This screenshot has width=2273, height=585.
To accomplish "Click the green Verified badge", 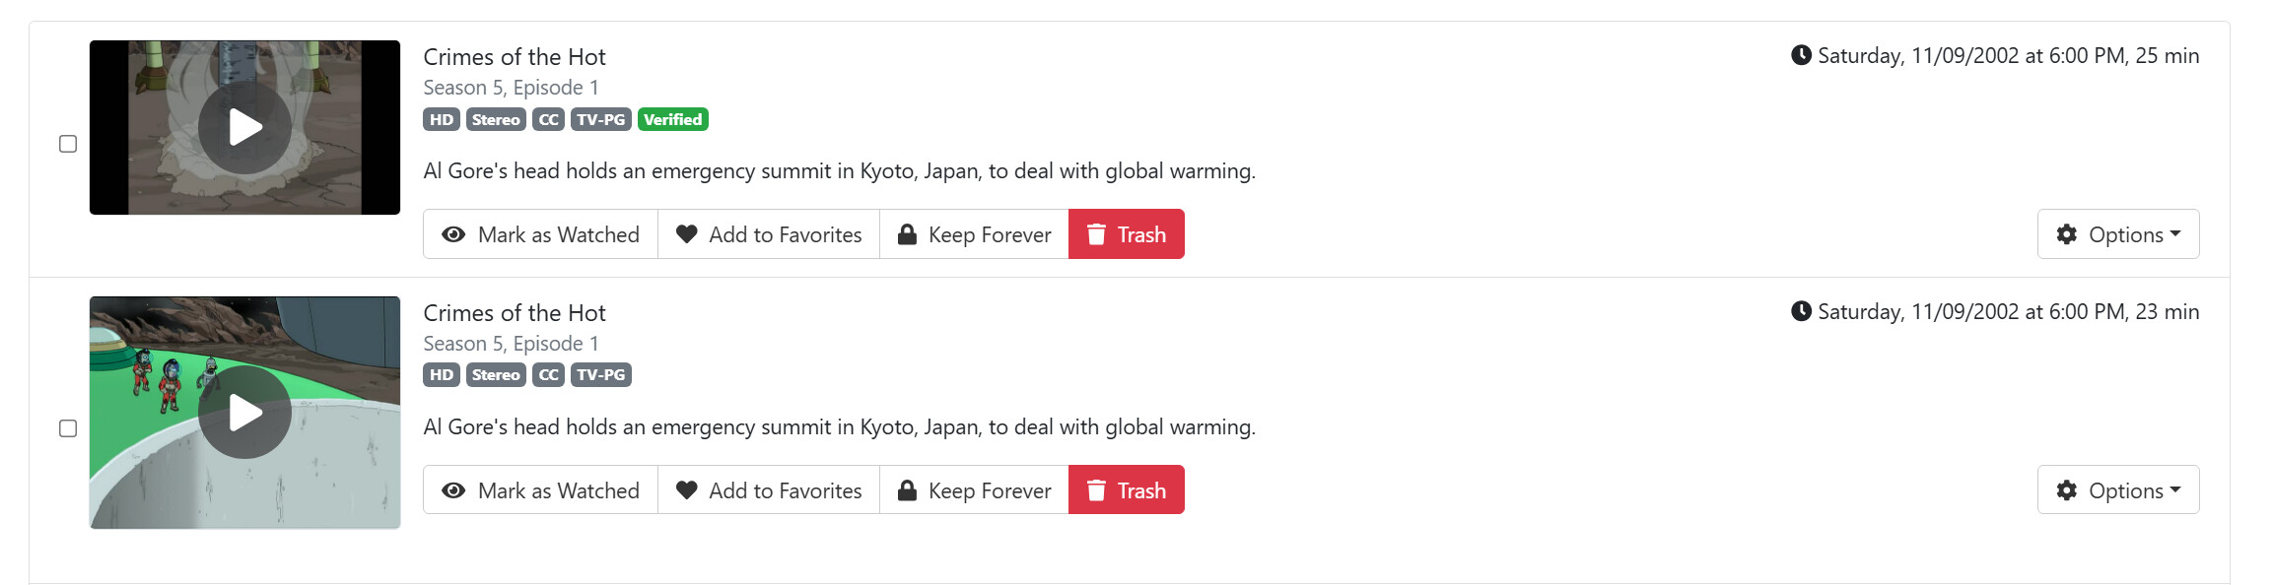I will (673, 120).
